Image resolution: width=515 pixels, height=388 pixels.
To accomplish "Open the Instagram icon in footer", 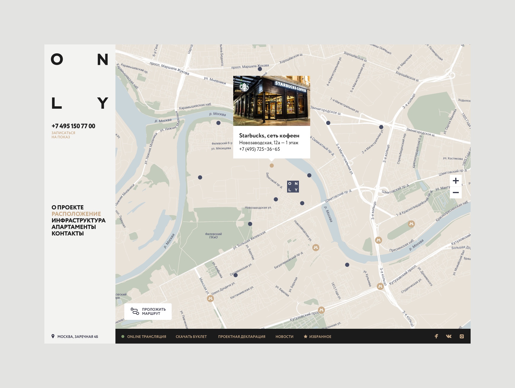I will 462,336.
